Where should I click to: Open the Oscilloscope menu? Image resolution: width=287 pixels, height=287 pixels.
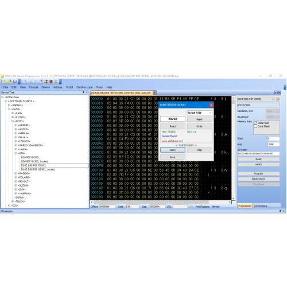(84, 87)
